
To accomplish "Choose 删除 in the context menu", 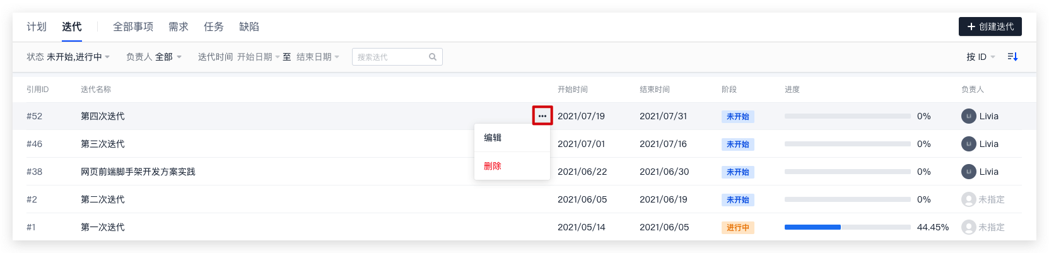I will (x=512, y=166).
